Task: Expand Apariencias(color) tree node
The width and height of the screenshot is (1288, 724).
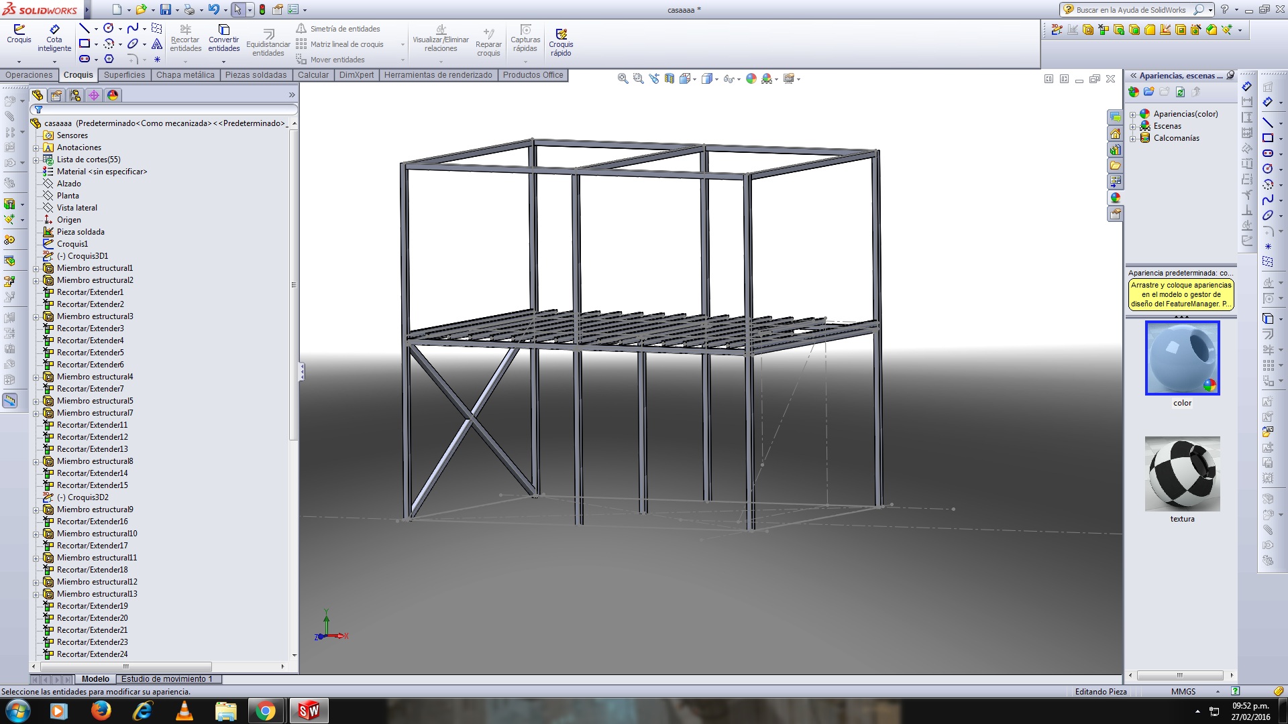Action: point(1133,115)
